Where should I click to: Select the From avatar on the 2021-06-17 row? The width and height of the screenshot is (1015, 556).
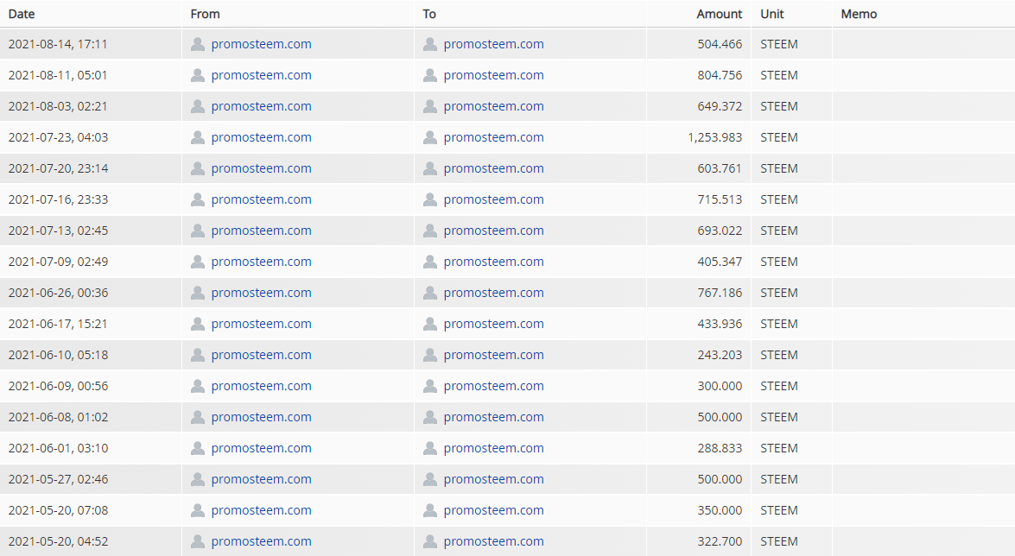pos(197,324)
